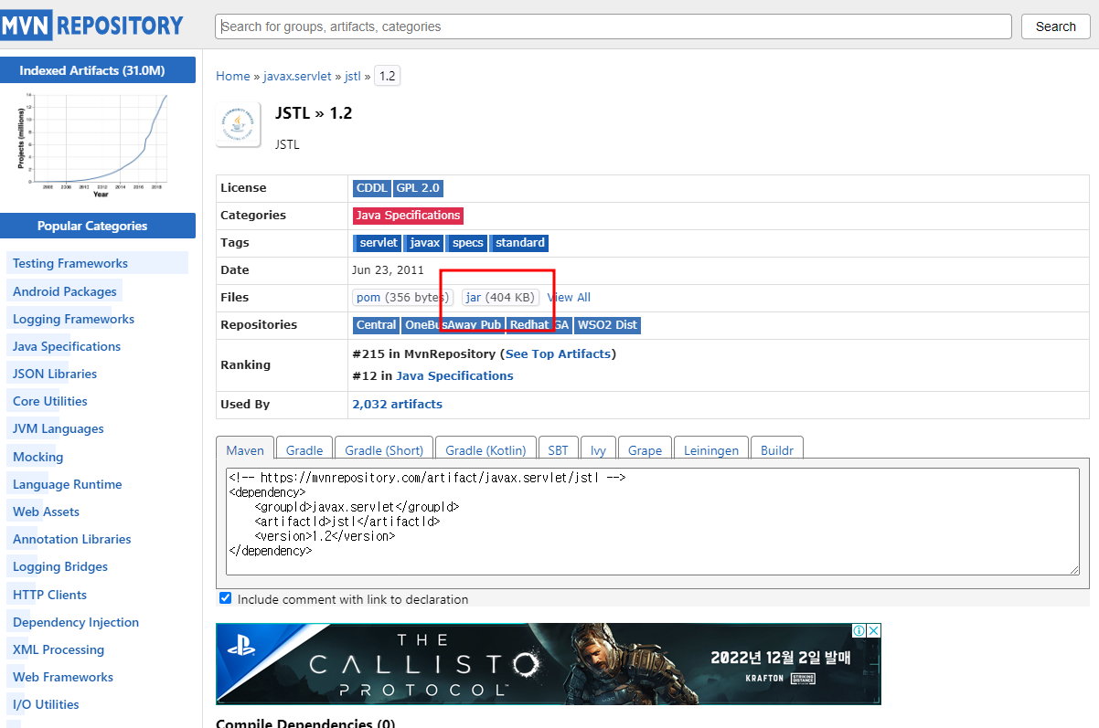Open the jstl breadcrumb link
This screenshot has height=728, width=1099.
pos(352,76)
